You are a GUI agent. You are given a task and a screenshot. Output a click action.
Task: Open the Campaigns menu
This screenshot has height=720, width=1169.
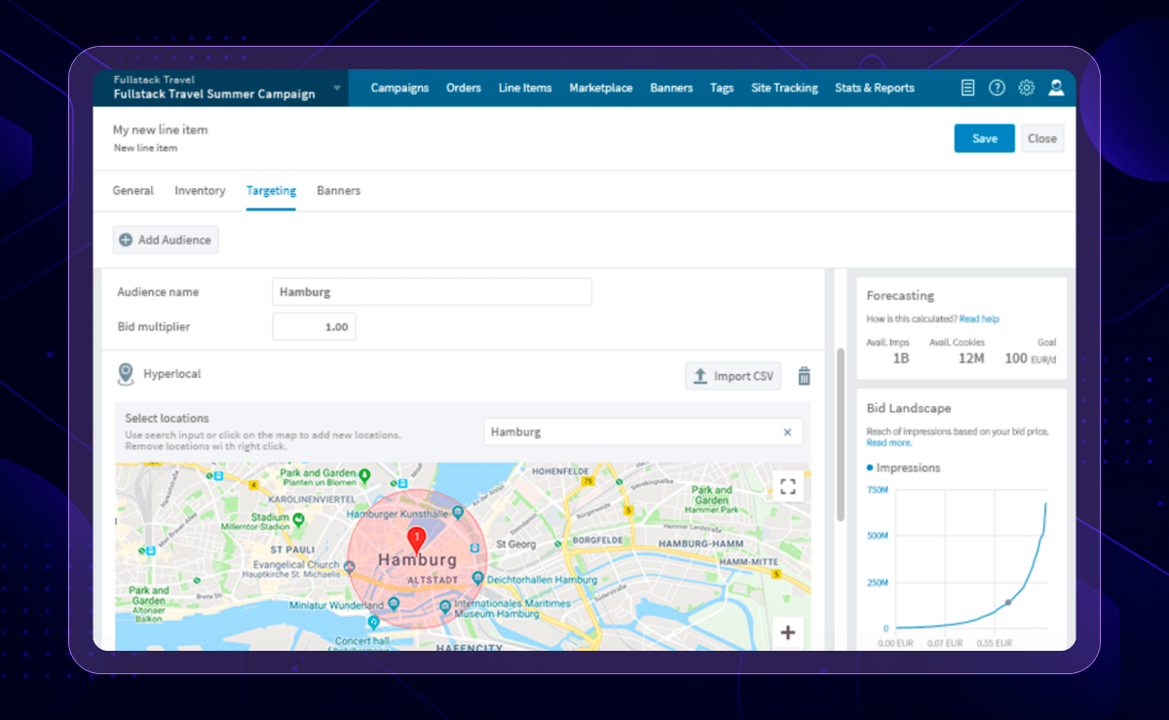pyautogui.click(x=399, y=88)
